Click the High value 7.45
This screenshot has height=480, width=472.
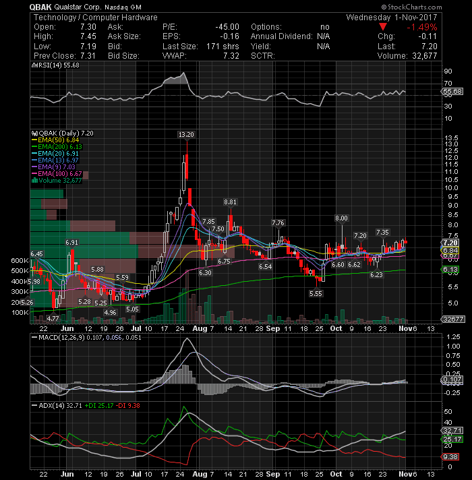click(x=88, y=36)
